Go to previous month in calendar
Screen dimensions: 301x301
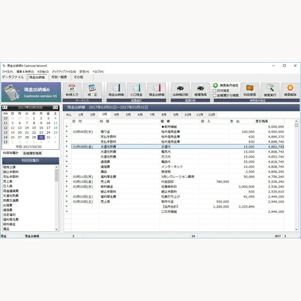point(5,108)
